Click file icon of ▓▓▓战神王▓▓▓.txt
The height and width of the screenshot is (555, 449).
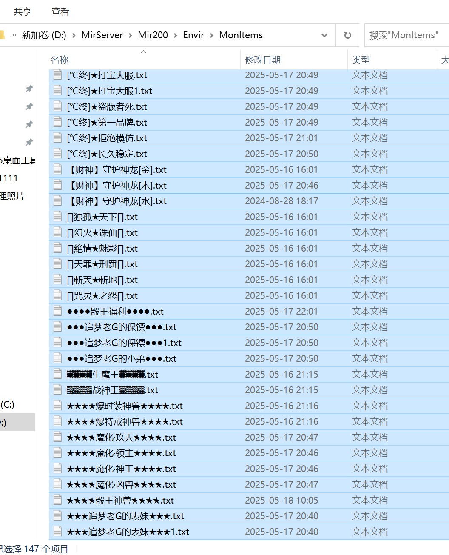pos(57,390)
